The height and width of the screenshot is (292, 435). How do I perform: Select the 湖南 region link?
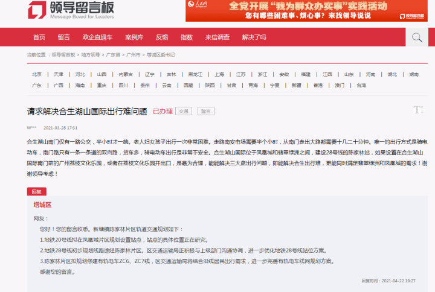[x=414, y=75]
